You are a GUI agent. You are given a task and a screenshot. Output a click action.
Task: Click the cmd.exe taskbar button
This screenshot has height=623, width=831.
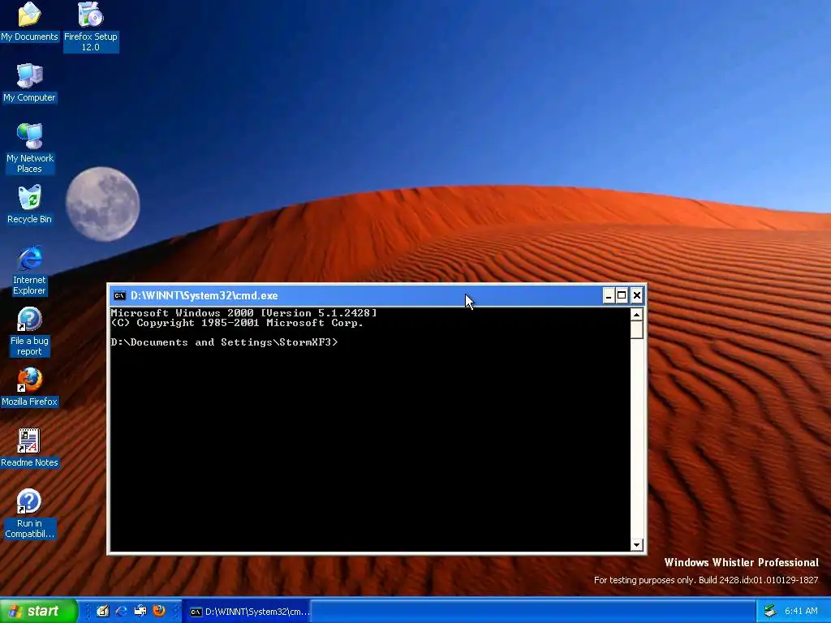click(x=248, y=612)
